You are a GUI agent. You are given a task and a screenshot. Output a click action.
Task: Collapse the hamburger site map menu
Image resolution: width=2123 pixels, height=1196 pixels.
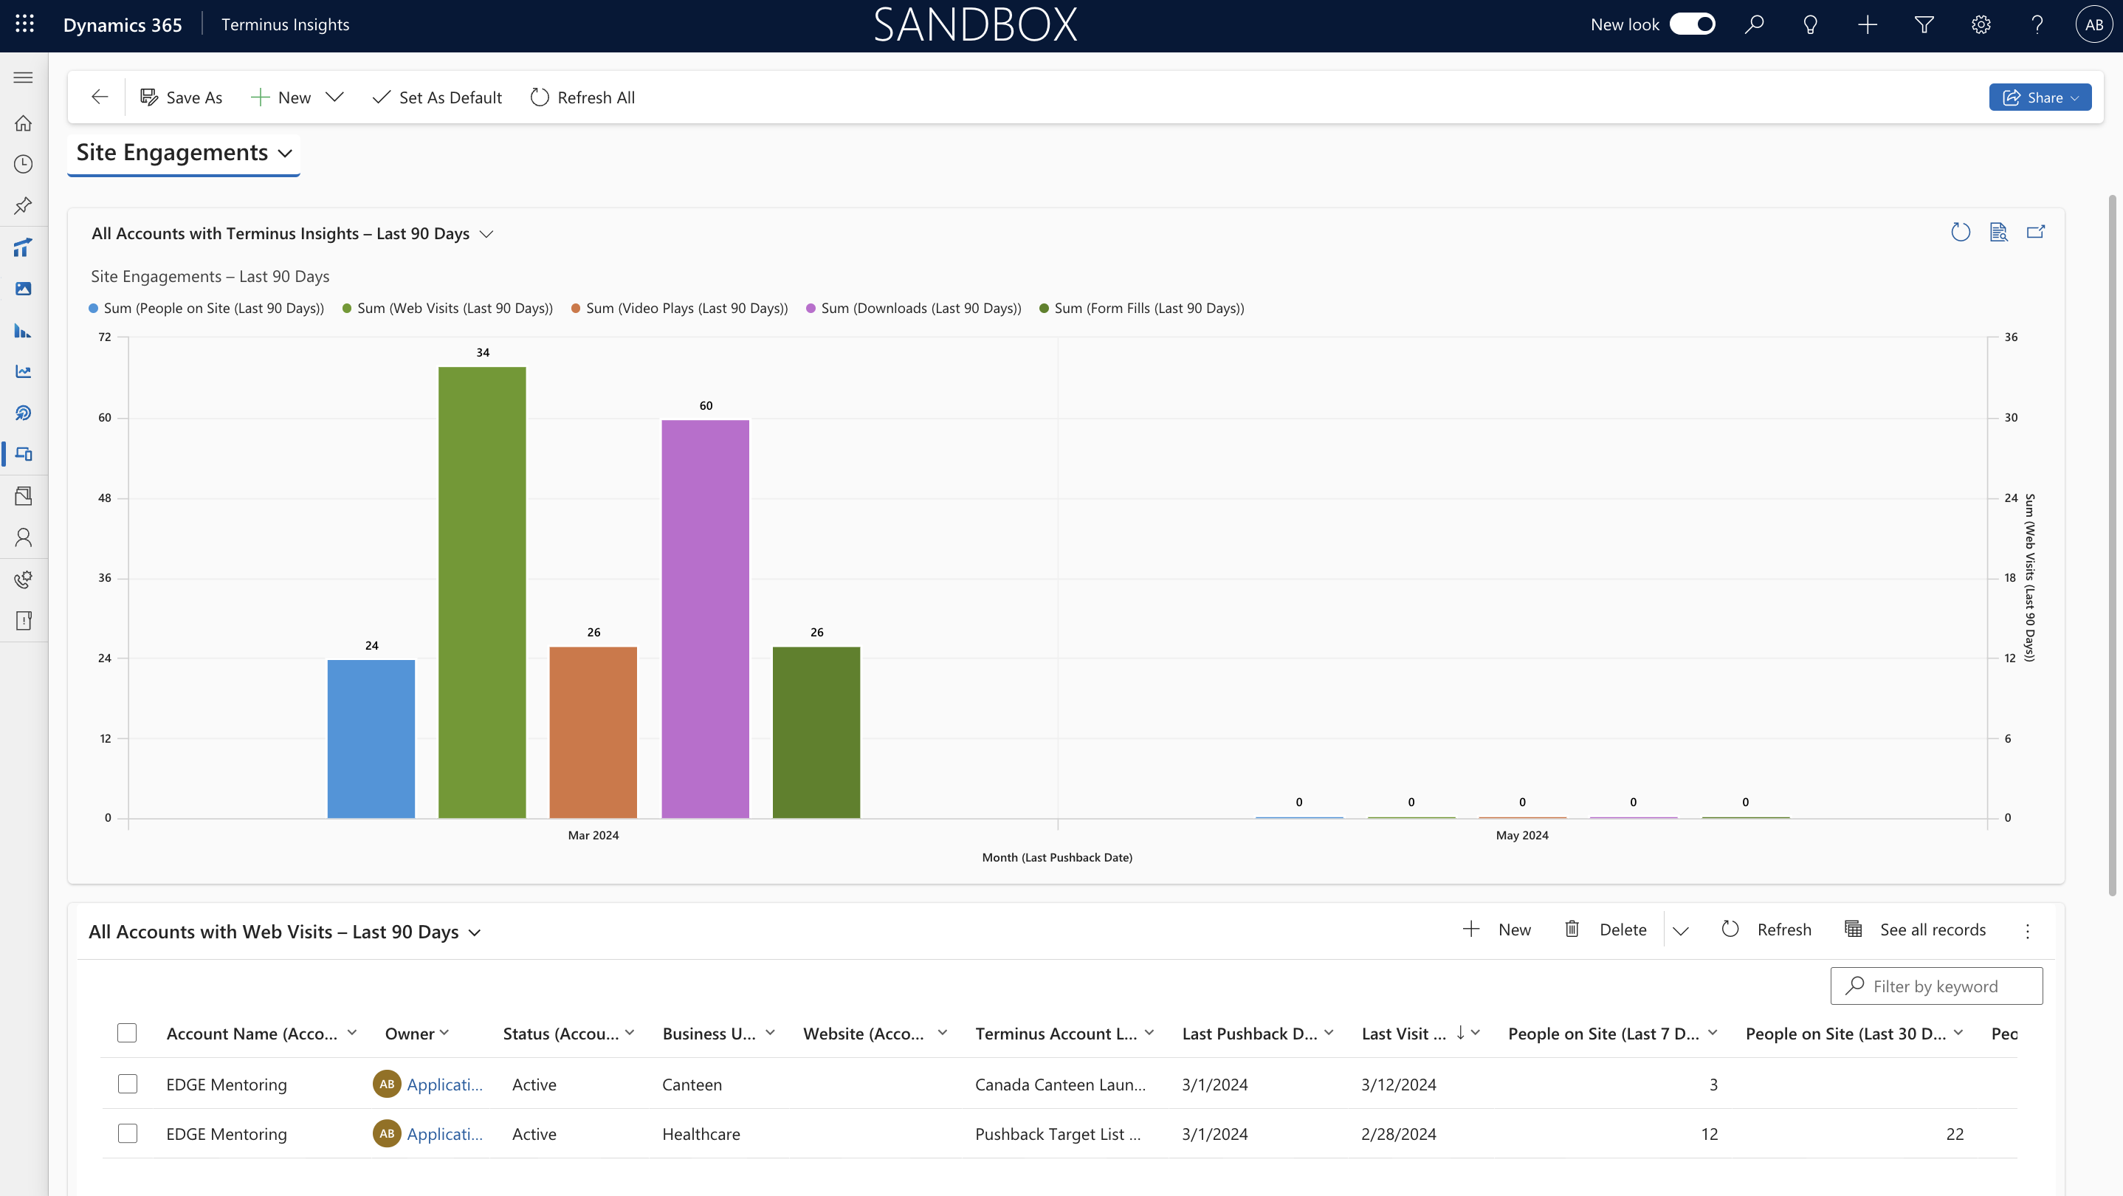click(x=23, y=78)
